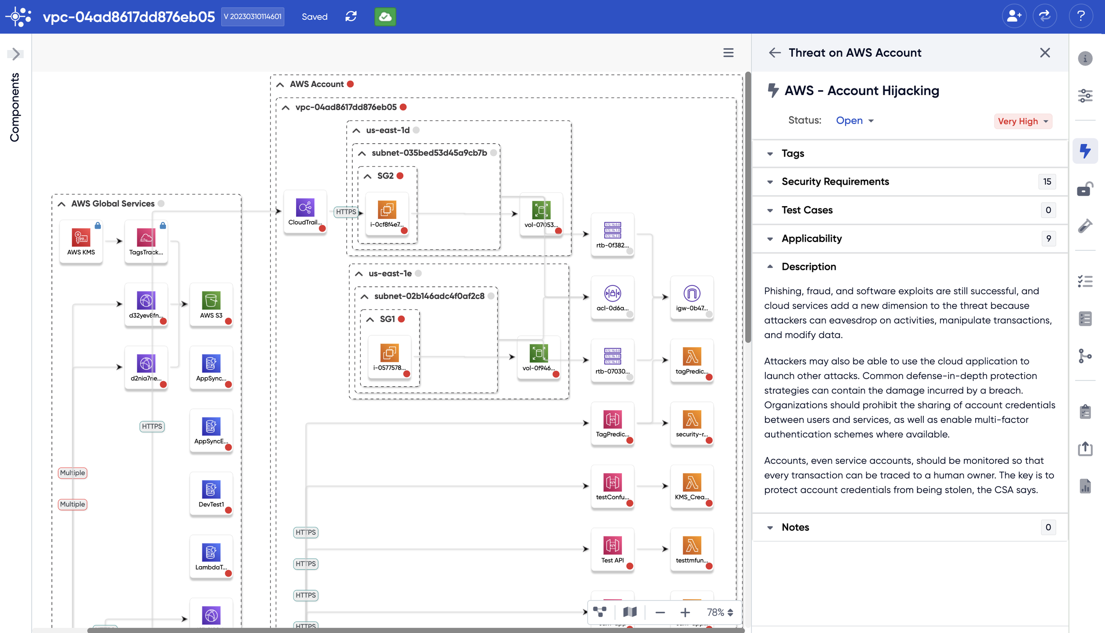Go back using Threat panel arrow
The width and height of the screenshot is (1105, 633).
click(775, 53)
